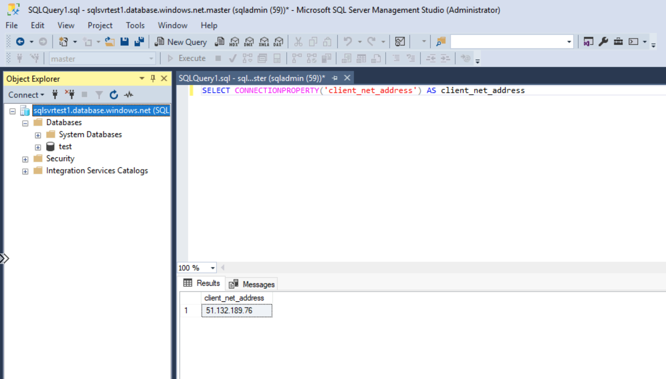Expand the Integration Services Catalogs folder
Screen dimensions: 666x379
(x=25, y=172)
